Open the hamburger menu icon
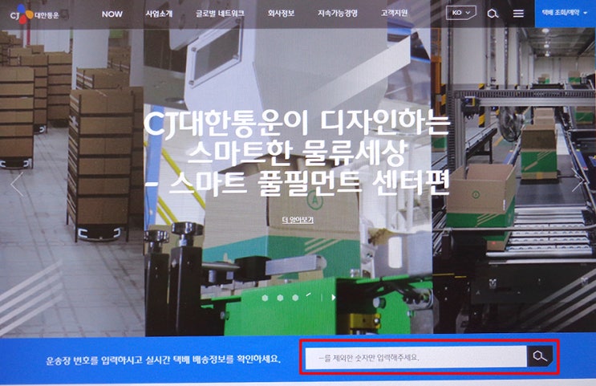The image size is (596, 386). click(x=518, y=14)
